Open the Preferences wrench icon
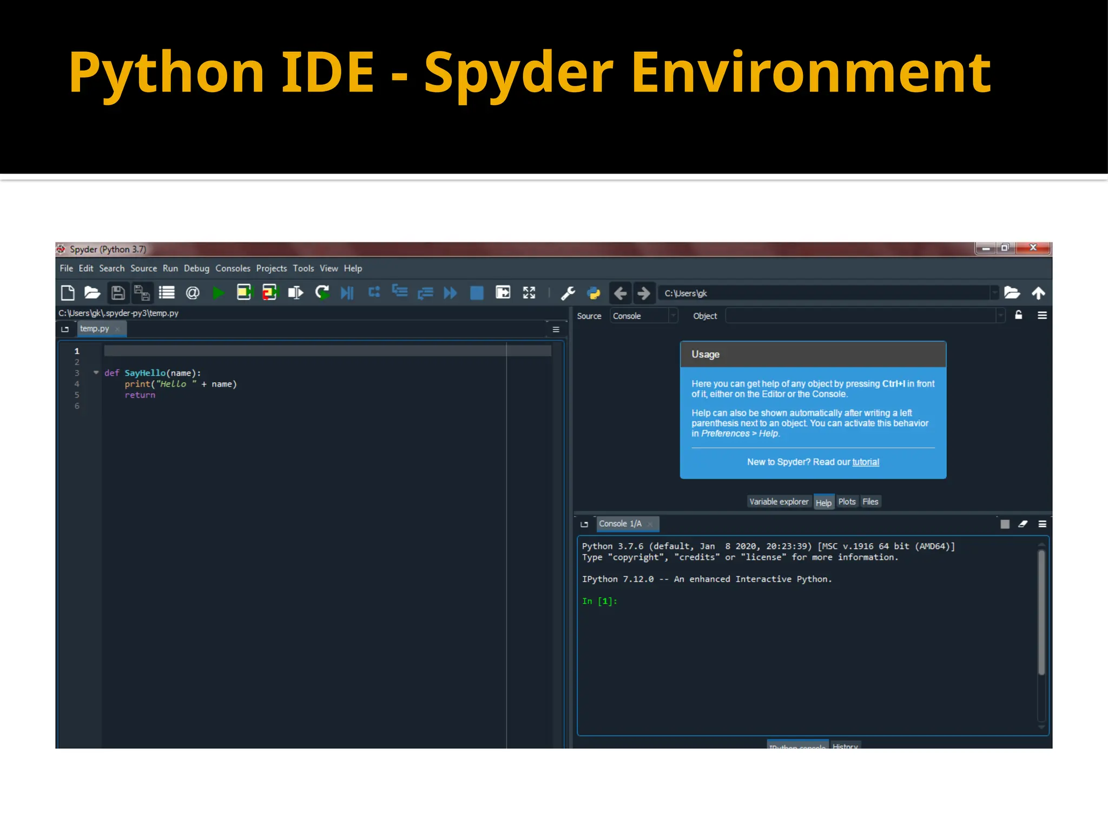Image resolution: width=1108 pixels, height=831 pixels. [x=568, y=293]
